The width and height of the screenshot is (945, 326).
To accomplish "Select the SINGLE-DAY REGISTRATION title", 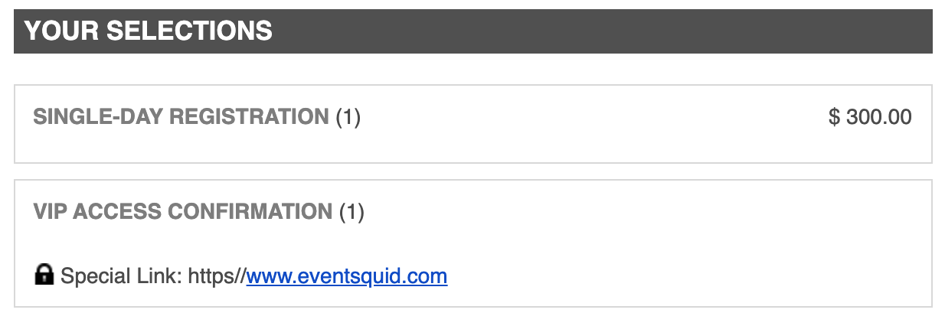I will 181,117.
